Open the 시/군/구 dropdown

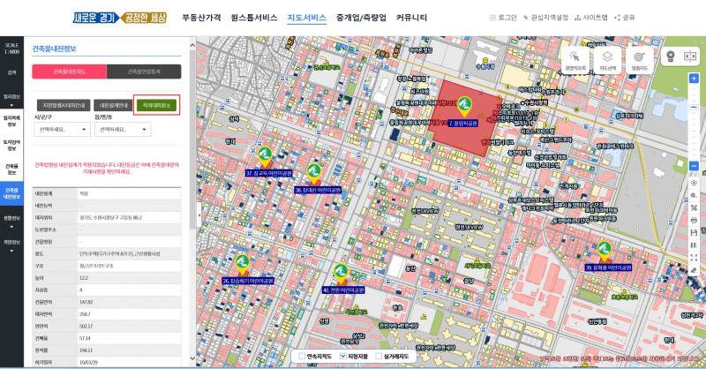pos(62,129)
